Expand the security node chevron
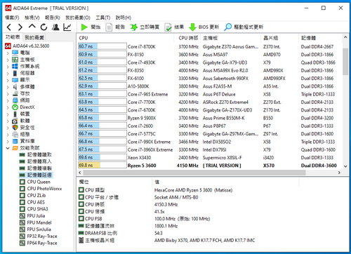The image size is (351, 254). (8, 128)
